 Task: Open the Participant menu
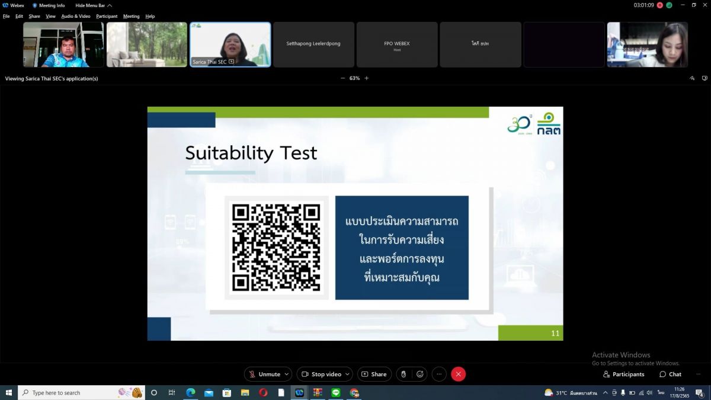(x=107, y=16)
